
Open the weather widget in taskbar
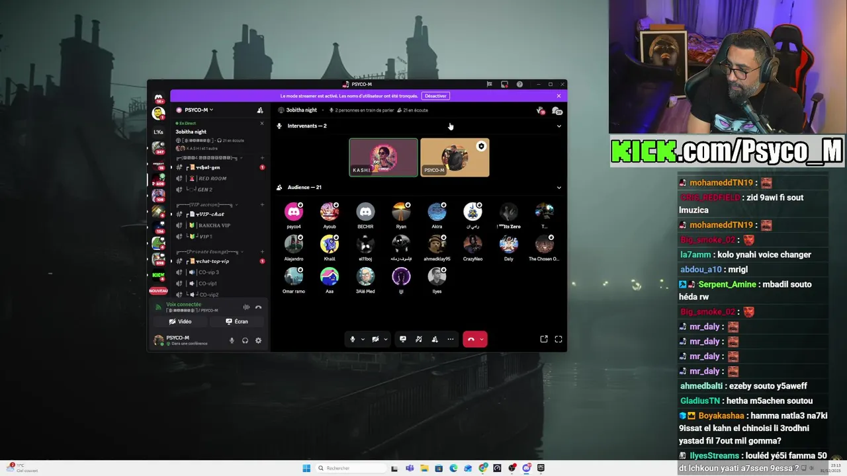click(21, 468)
